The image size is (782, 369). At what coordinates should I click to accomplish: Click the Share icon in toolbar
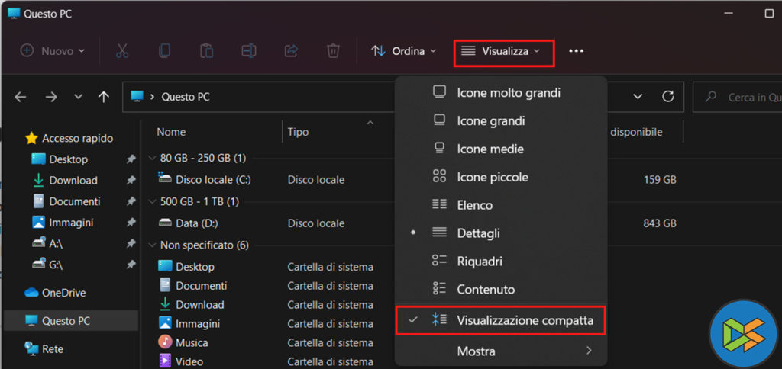(290, 51)
